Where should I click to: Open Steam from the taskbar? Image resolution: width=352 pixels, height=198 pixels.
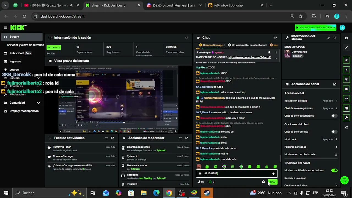[207, 193]
